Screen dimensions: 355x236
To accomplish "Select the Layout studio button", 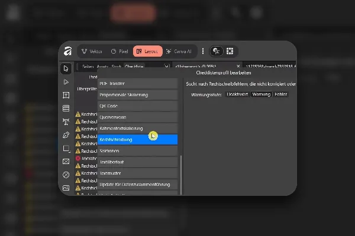I will tap(147, 51).
